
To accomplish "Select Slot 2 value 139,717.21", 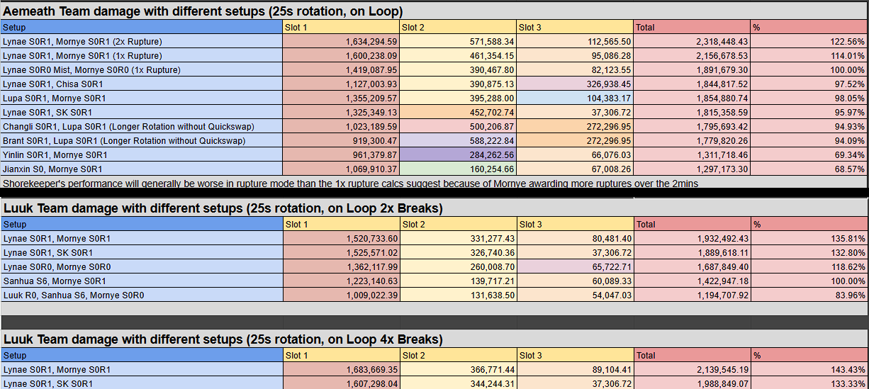I will (x=458, y=281).
